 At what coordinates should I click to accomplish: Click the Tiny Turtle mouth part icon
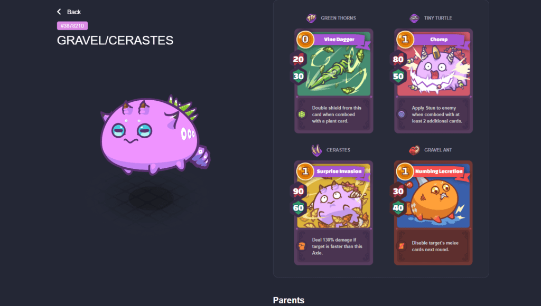coord(414,18)
